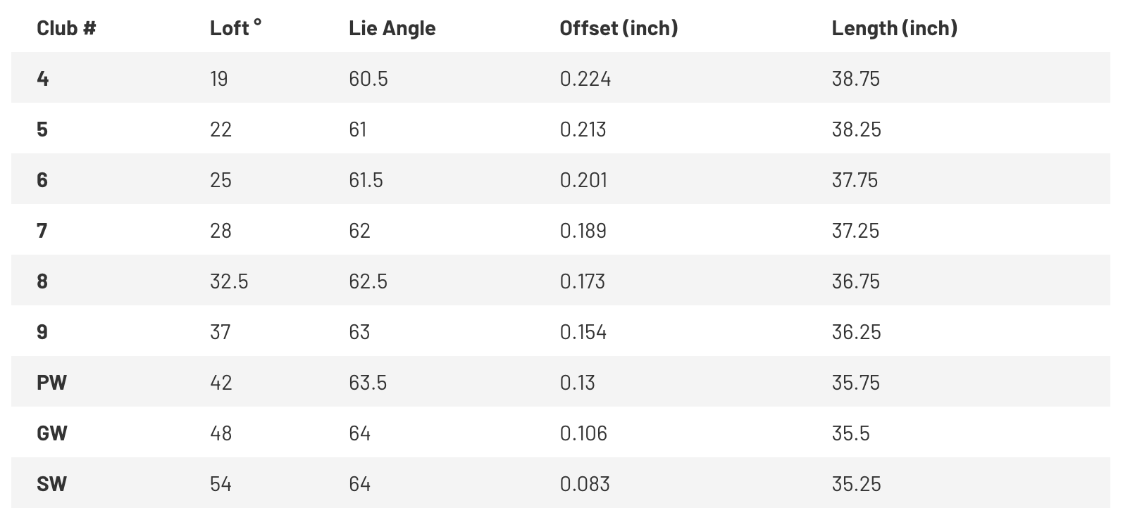Select the PW club row label

(x=51, y=383)
